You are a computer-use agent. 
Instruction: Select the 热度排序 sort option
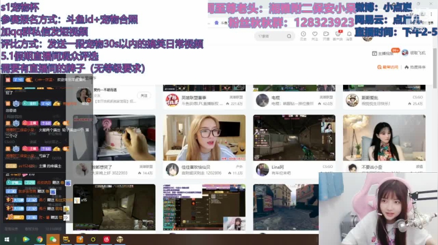coord(415,67)
